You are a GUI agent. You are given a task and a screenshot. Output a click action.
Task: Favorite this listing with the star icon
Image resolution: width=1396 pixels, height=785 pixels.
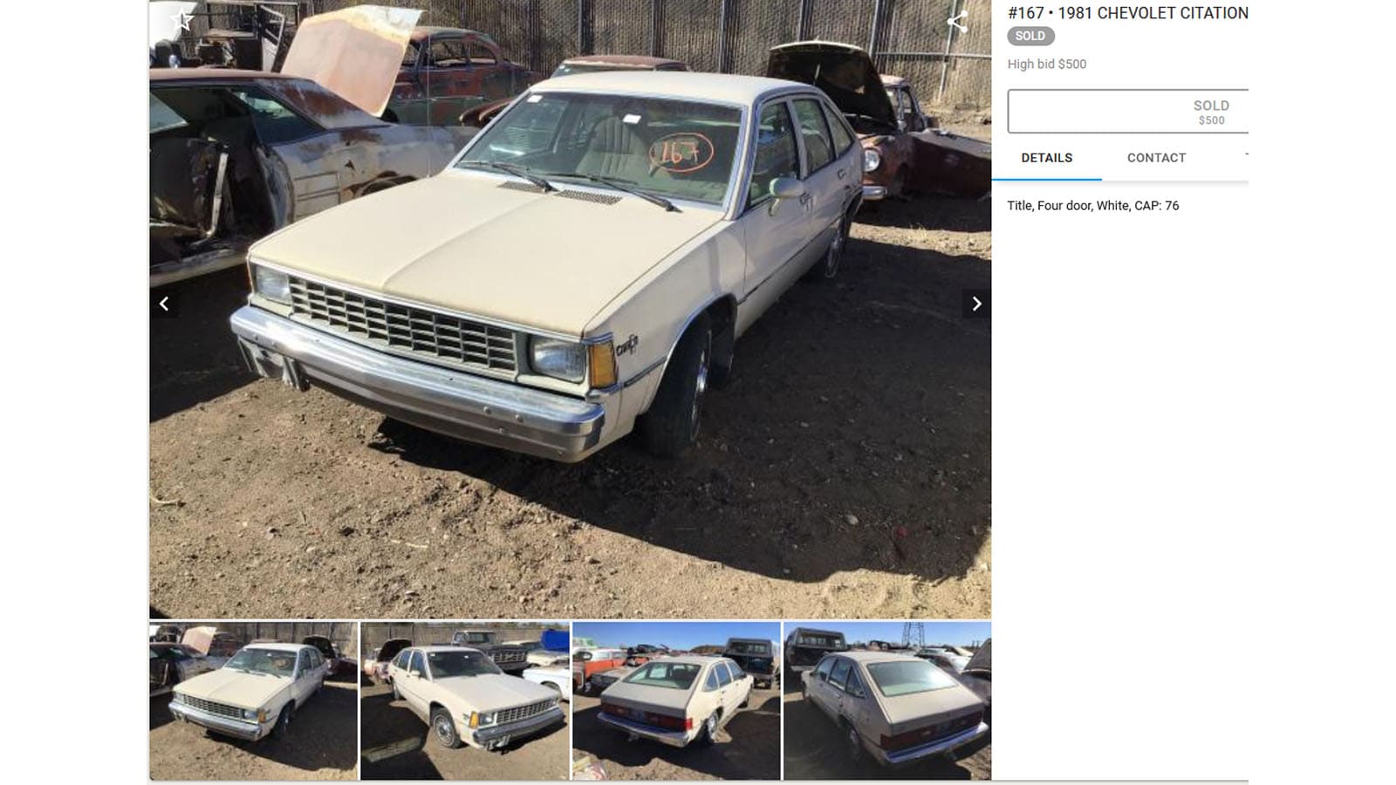pyautogui.click(x=182, y=20)
